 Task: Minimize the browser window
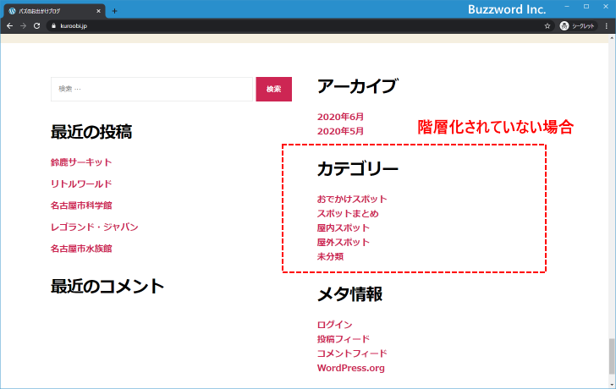(x=567, y=7)
